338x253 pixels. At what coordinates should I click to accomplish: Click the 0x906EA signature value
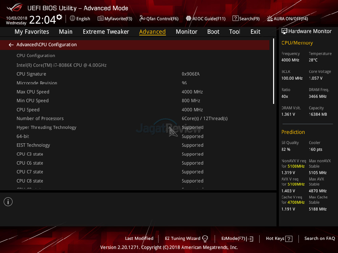point(191,74)
